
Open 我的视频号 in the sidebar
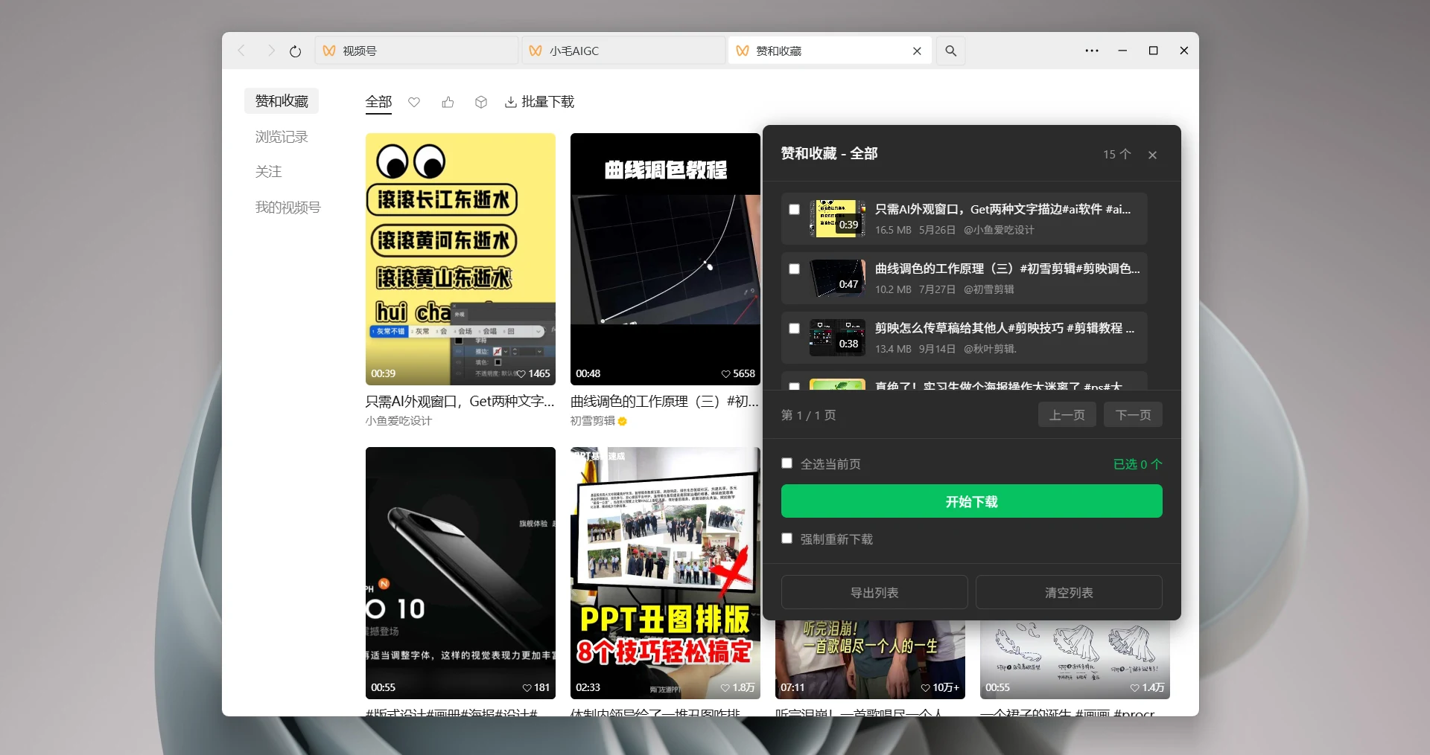click(x=287, y=208)
